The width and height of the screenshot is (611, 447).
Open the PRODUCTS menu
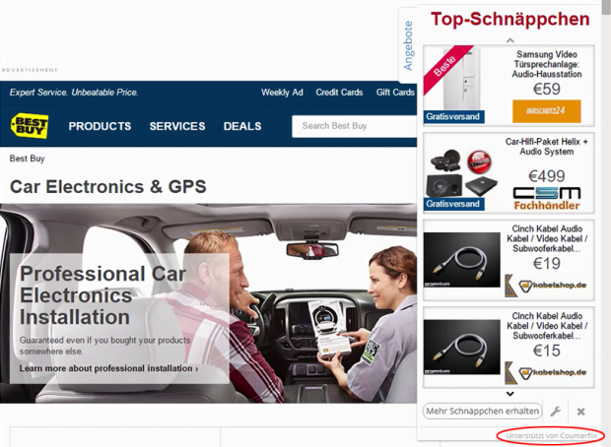(x=100, y=126)
